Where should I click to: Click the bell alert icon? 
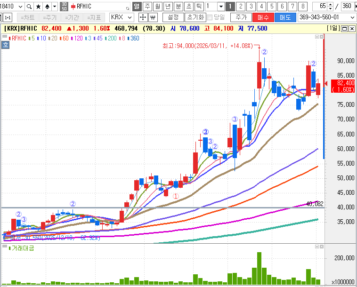(x=47, y=7)
